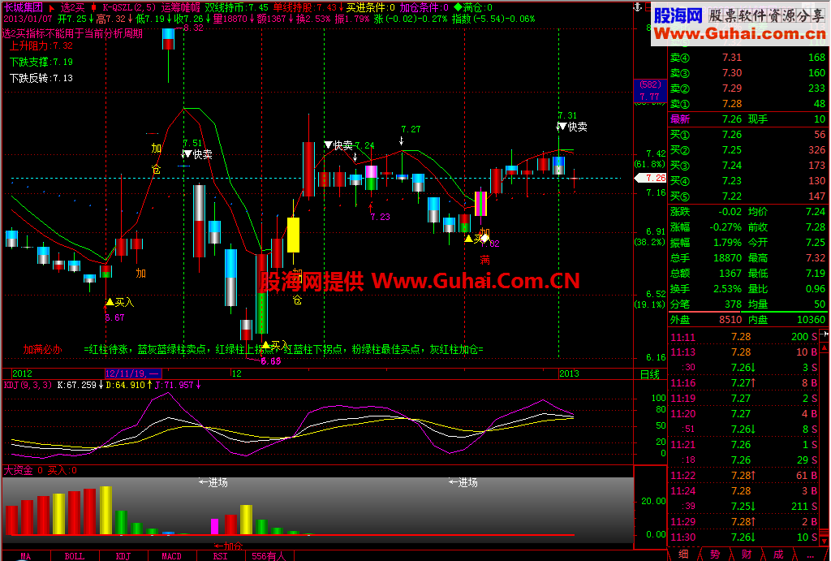Click the 11:11 tick row with 200 S

(743, 337)
